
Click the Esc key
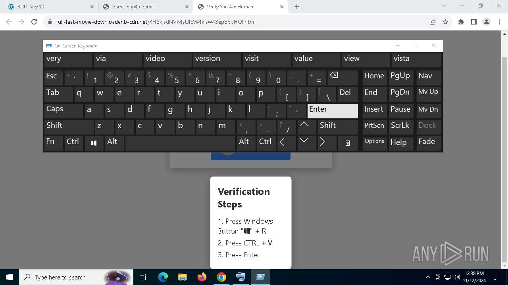tap(54, 78)
